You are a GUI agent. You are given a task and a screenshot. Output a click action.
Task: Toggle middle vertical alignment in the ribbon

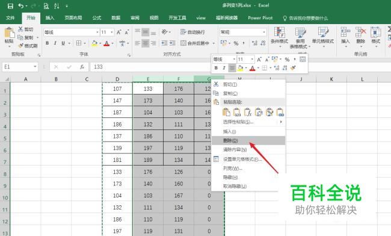(146, 32)
